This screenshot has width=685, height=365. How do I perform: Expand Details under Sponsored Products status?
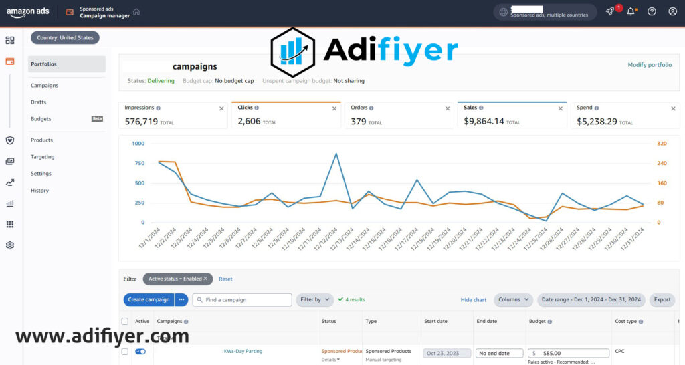pos(330,360)
